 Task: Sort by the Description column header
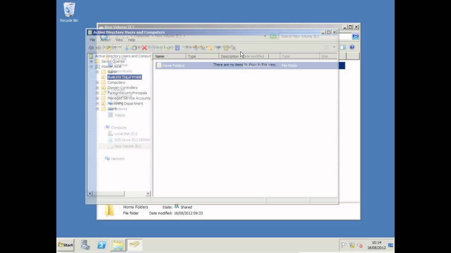230,56
